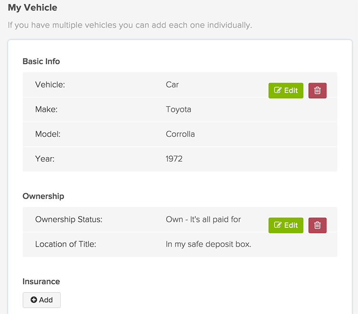Edit the Ownership details

286,225
